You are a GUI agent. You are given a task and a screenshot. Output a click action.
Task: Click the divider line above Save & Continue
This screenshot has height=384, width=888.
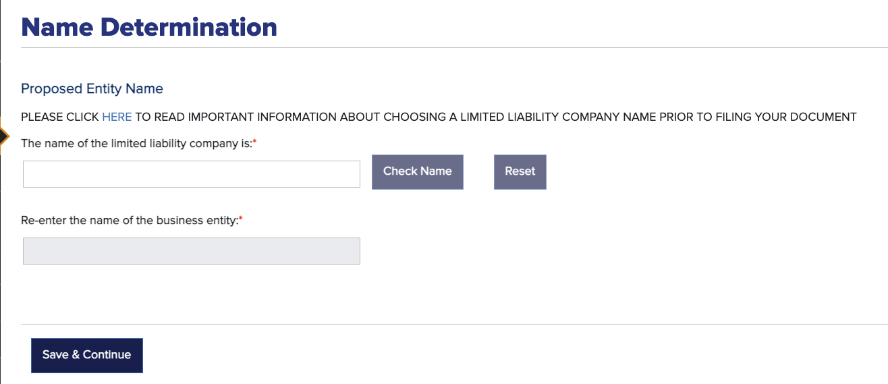pos(454,324)
